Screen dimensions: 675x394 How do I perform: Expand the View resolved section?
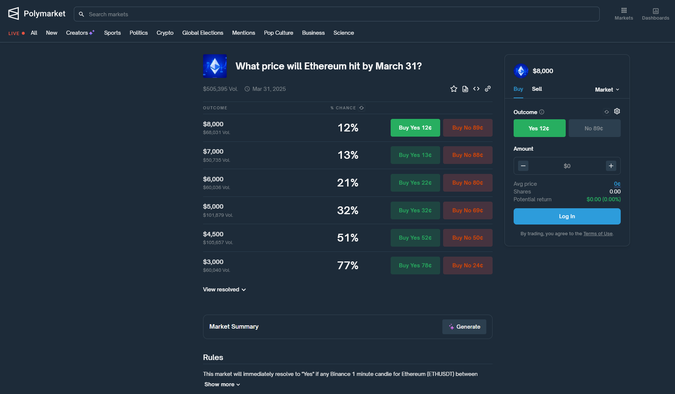coord(224,289)
